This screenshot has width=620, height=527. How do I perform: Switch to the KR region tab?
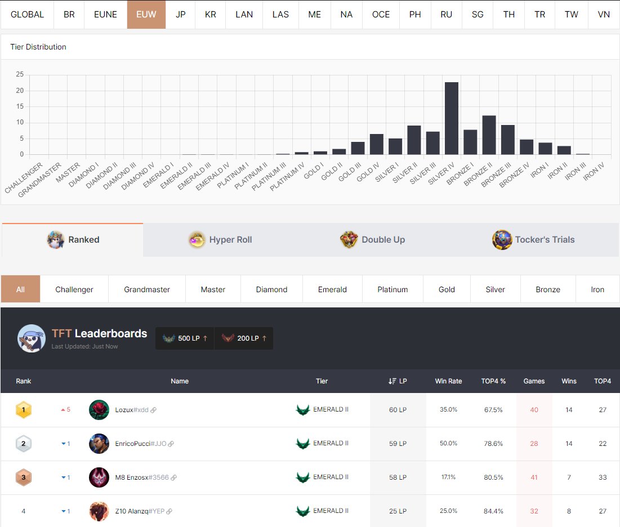(x=211, y=15)
